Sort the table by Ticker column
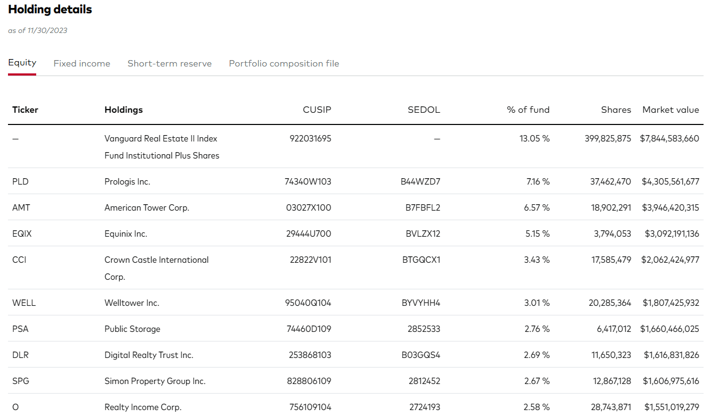The height and width of the screenshot is (417, 711). coord(25,110)
